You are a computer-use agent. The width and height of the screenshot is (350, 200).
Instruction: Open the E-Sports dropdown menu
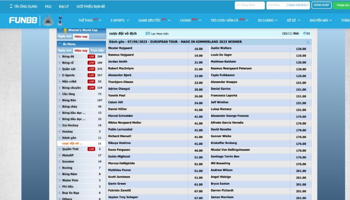click(x=120, y=20)
